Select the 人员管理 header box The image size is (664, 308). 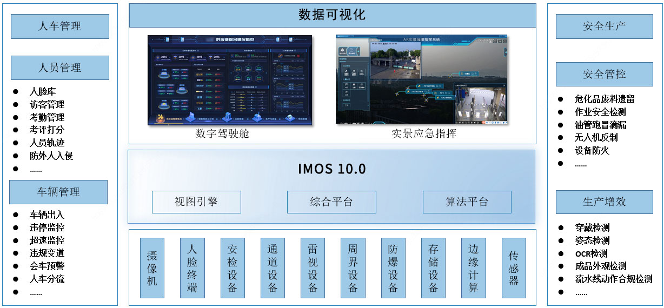pyautogui.click(x=59, y=68)
